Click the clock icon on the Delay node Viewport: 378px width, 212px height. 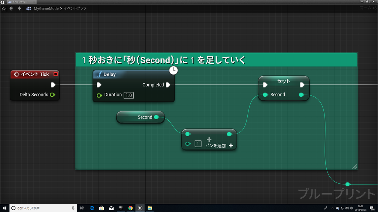coord(173,70)
